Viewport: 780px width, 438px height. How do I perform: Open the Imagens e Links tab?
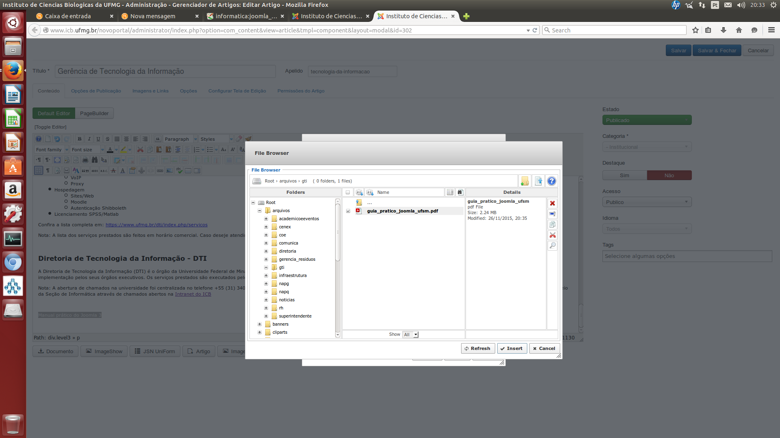[150, 91]
